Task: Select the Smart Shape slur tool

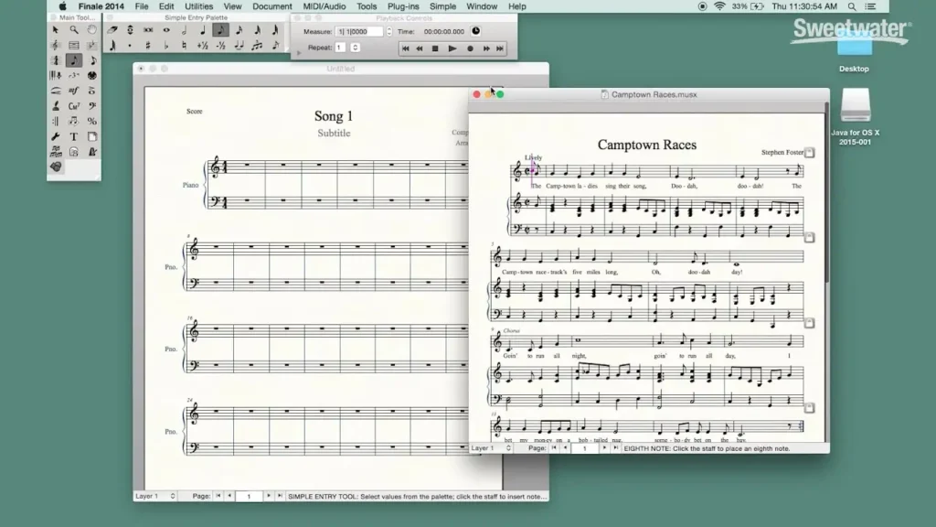Action: tap(56, 91)
